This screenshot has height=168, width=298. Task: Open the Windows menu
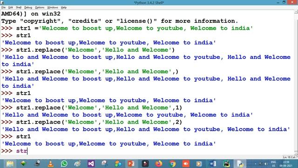click(53, 7)
